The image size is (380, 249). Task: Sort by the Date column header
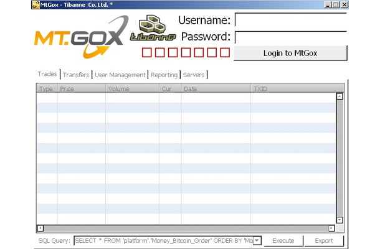[x=216, y=88]
